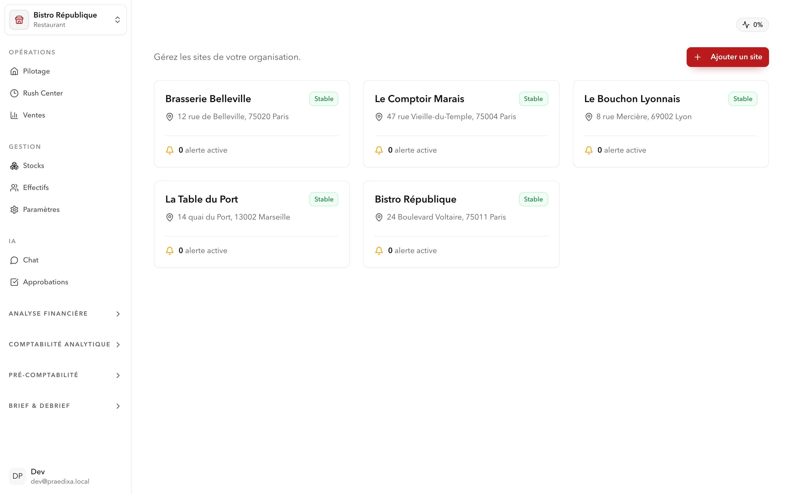Click the Ajouter un site button

point(728,57)
